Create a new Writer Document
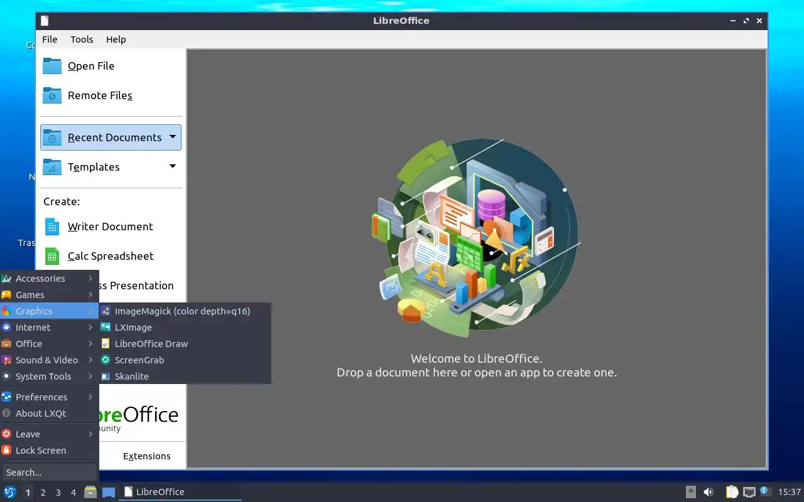The height and width of the screenshot is (502, 804). 111,227
